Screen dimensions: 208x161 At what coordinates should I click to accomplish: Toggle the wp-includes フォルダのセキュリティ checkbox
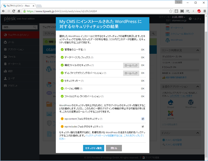click(x=143, y=127)
